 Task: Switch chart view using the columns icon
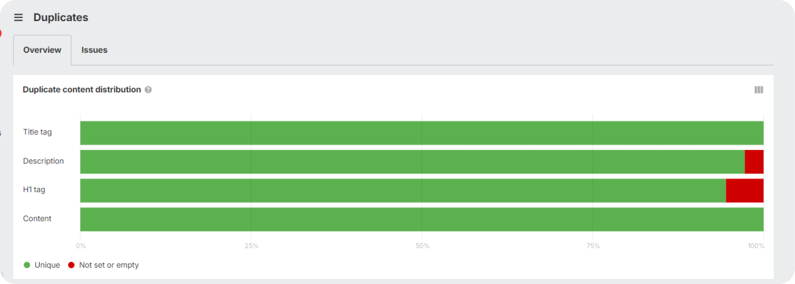pyautogui.click(x=759, y=90)
